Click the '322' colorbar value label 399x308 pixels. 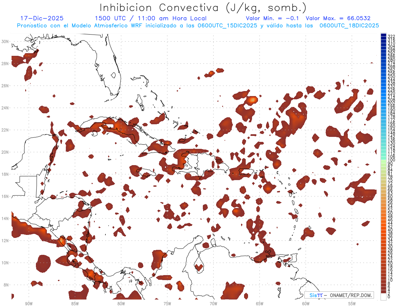tap(391, 36)
